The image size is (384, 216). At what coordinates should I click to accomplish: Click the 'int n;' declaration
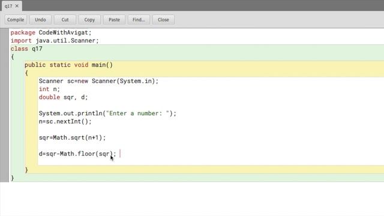(x=49, y=89)
